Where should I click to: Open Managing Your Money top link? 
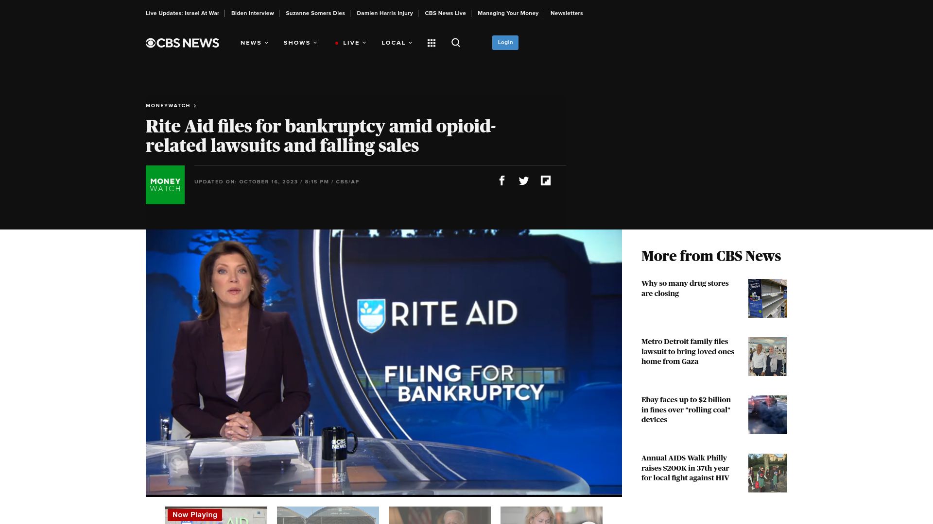[x=508, y=13]
